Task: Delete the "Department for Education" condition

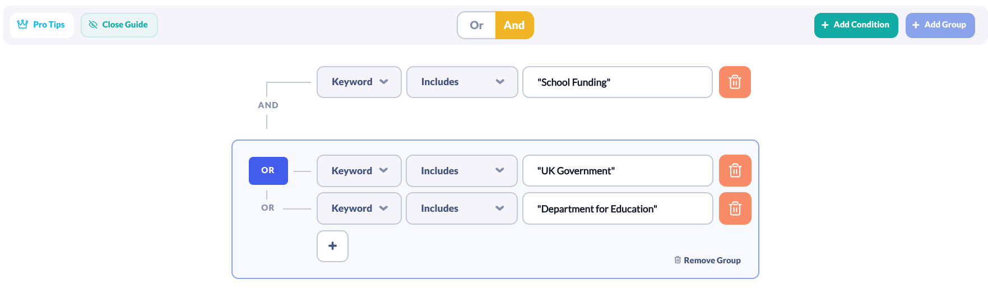Action: coord(735,209)
